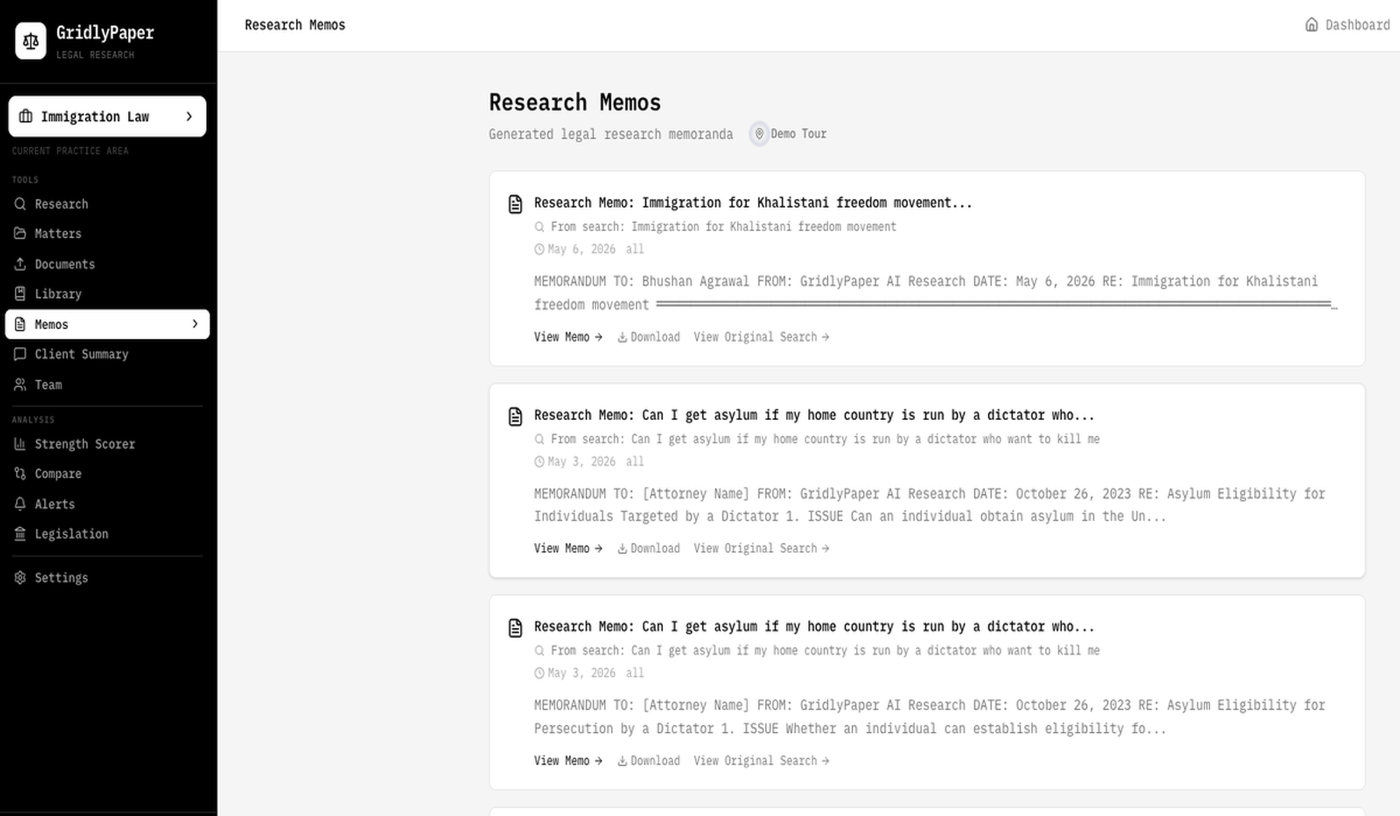The height and width of the screenshot is (816, 1400).
Task: Open Alerts via the bell icon
Action: tap(20, 504)
